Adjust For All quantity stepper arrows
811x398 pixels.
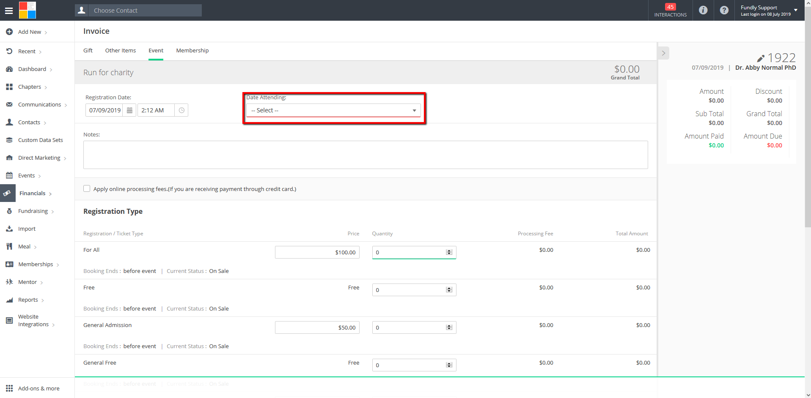point(449,252)
